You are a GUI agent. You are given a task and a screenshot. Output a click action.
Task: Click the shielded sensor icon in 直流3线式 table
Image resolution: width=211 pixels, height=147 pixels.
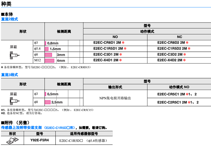coord(13,101)
